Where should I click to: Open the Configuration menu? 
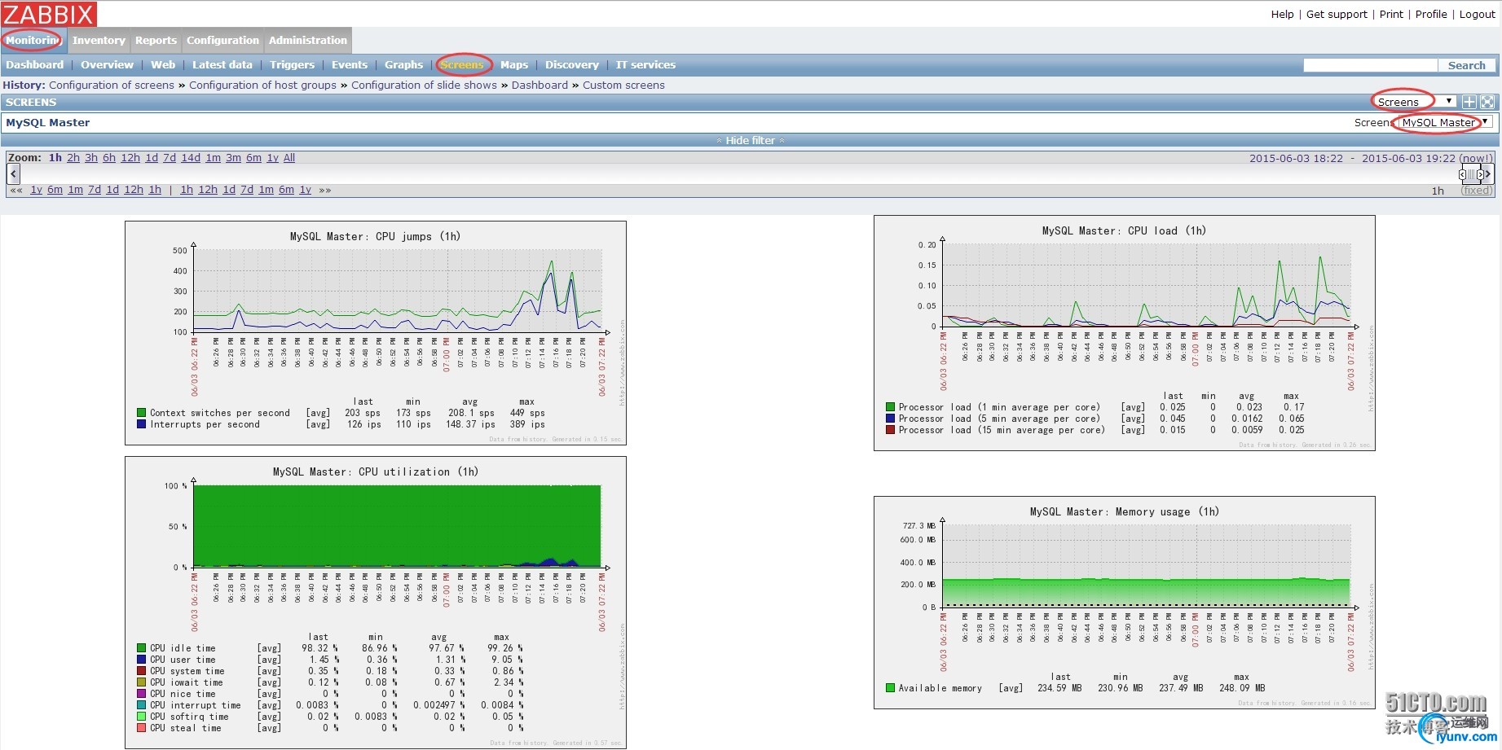222,40
